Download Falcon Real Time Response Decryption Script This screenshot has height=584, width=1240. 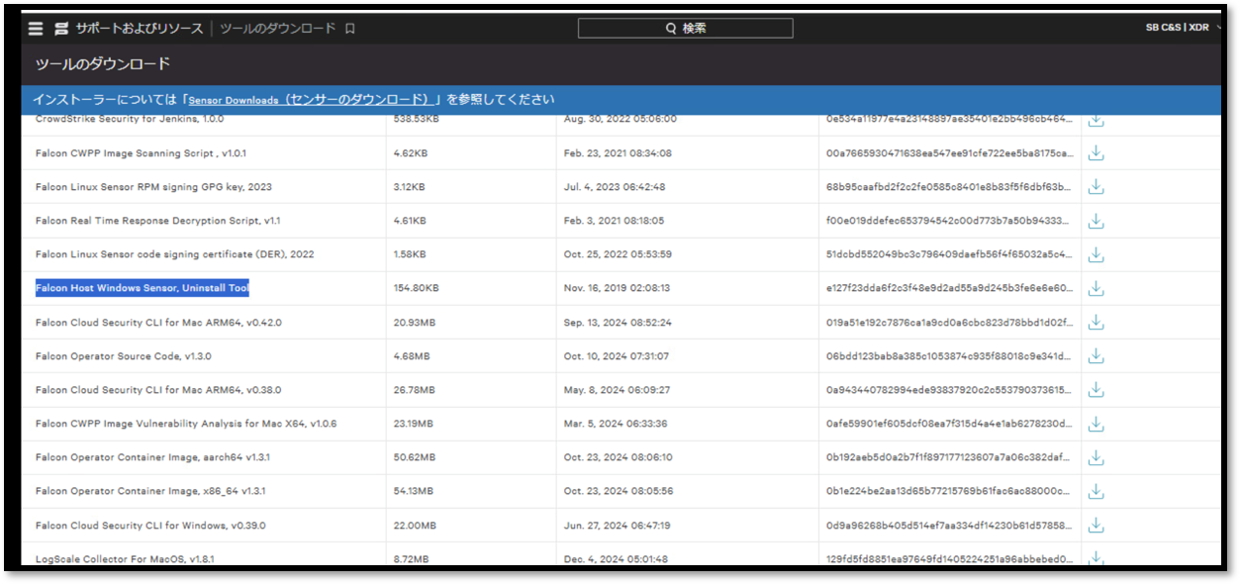[1096, 221]
